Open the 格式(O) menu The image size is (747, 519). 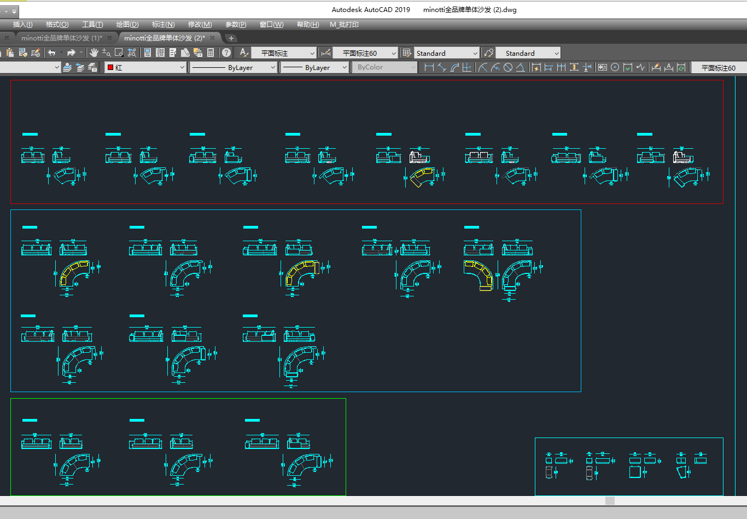coord(57,25)
